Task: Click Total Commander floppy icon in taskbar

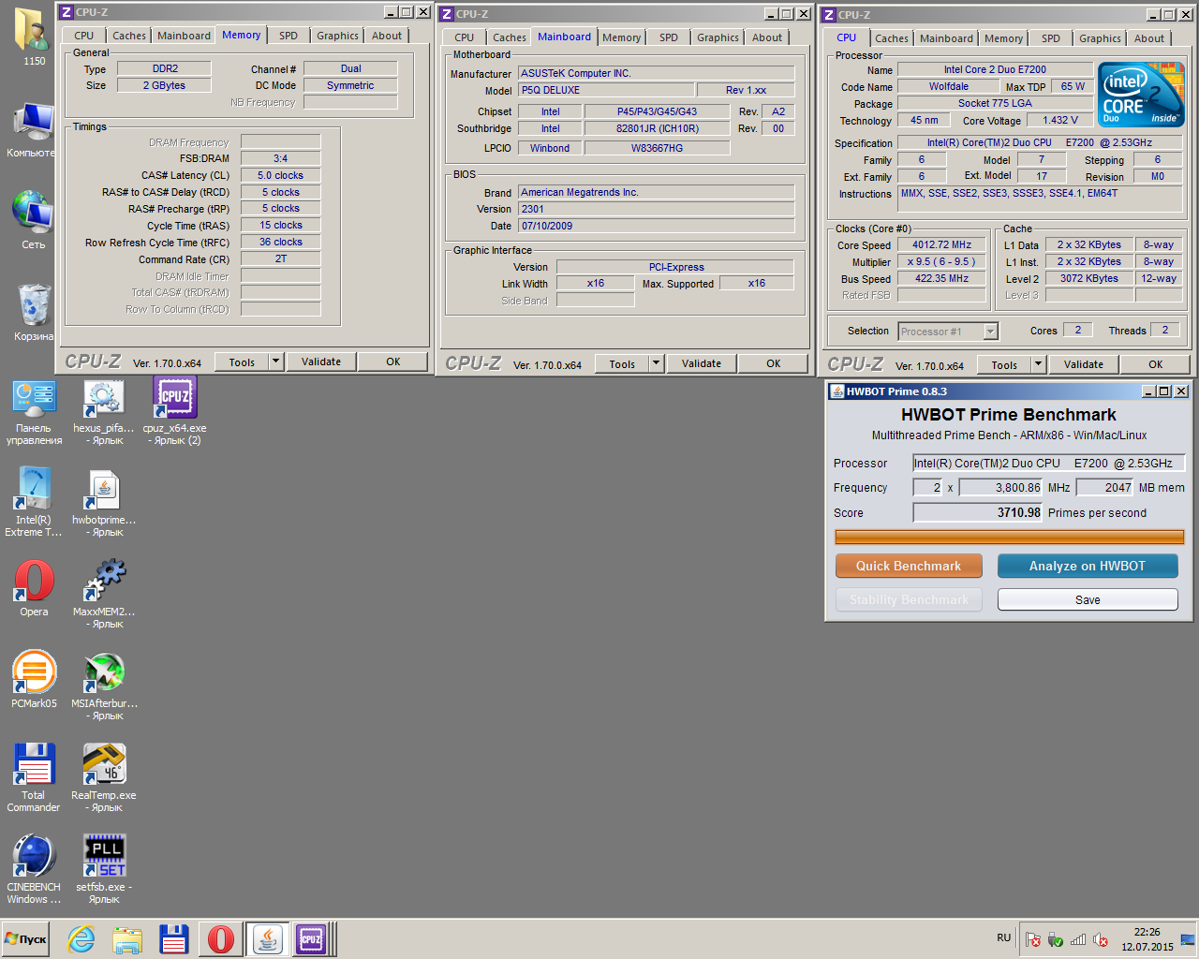Action: click(x=174, y=939)
